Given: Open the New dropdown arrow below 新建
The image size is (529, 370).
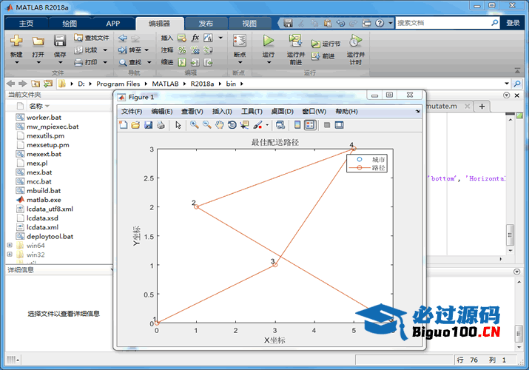Looking at the screenshot, I should (x=16, y=62).
